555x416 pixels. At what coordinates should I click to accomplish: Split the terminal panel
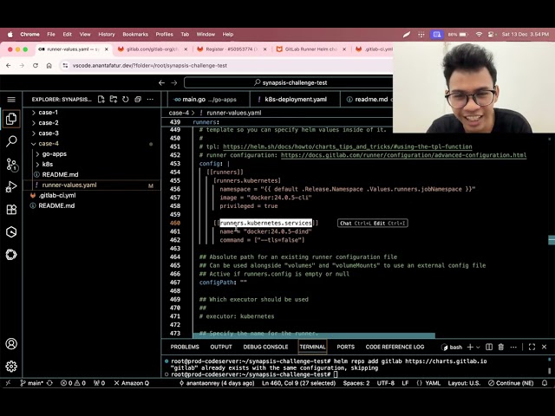point(489,347)
